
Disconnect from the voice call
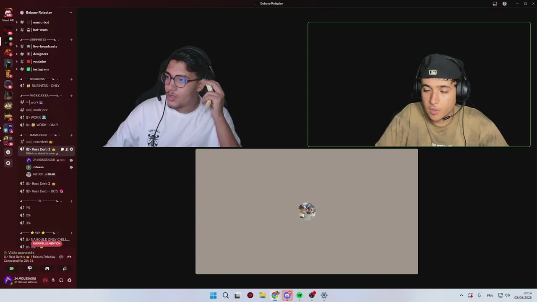[69, 257]
